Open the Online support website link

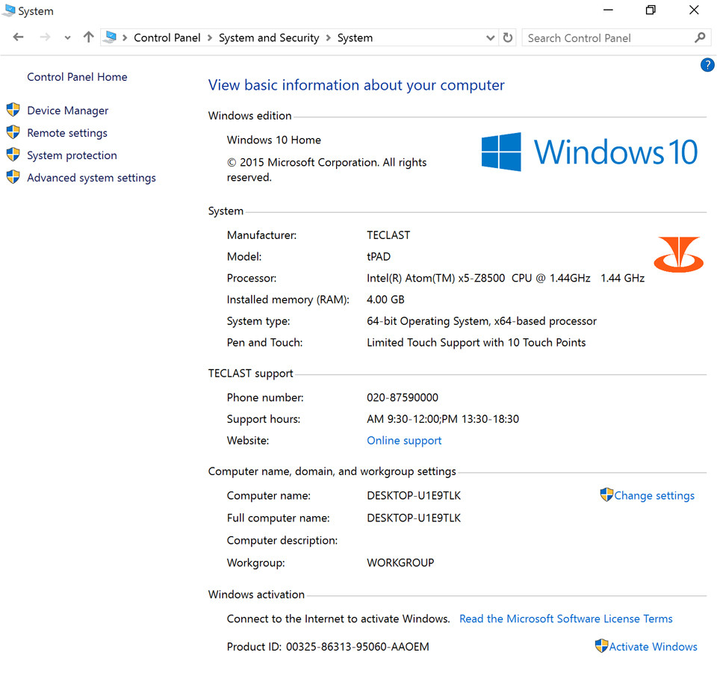(x=404, y=441)
